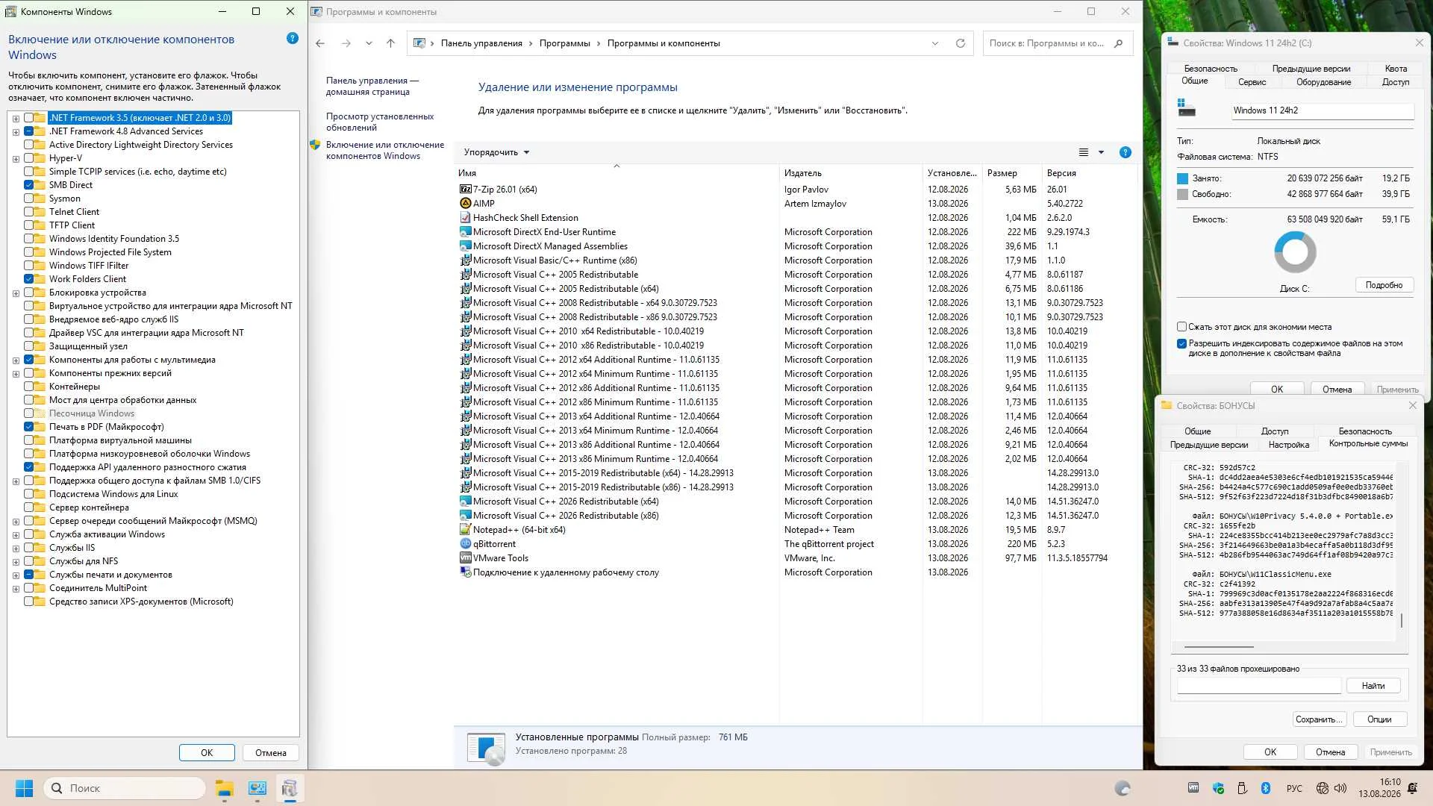Check the Hyper-V feature box
This screenshot has height=806, width=1433.
[28, 158]
